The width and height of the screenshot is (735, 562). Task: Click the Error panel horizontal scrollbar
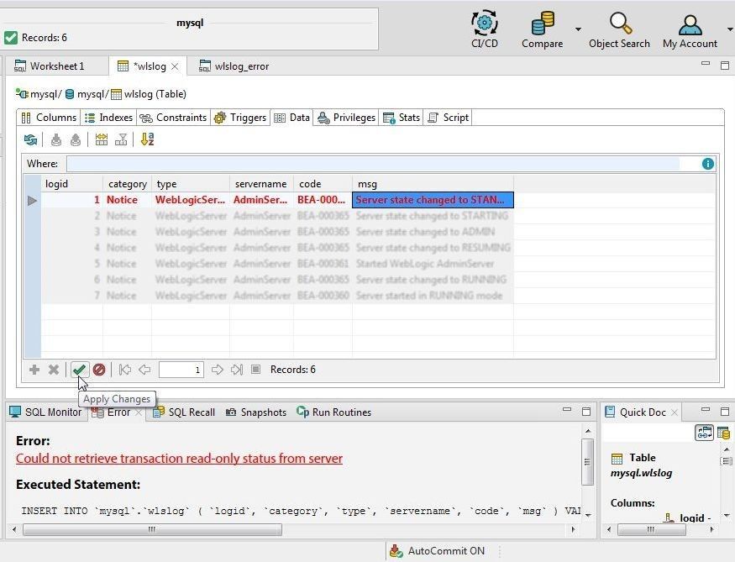coord(152,530)
